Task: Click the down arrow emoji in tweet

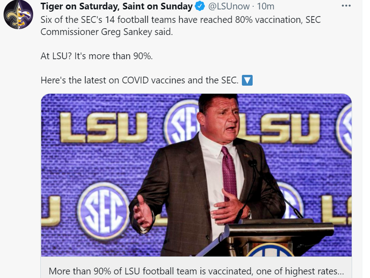Action: point(247,81)
